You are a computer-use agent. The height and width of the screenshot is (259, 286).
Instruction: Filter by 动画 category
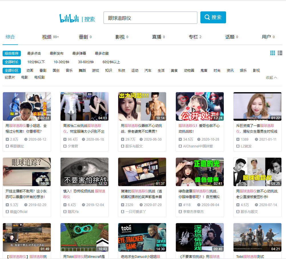[30, 71]
